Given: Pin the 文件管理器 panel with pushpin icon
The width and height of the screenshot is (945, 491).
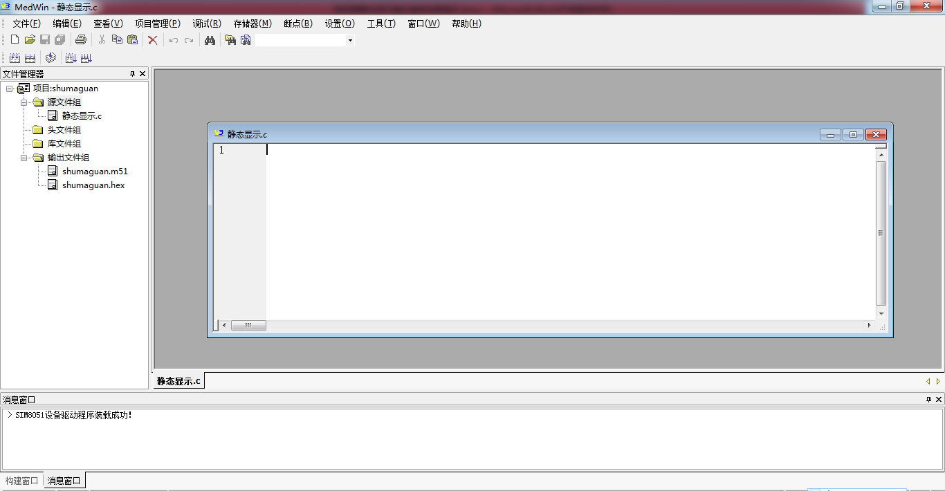Looking at the screenshot, I should (x=133, y=74).
